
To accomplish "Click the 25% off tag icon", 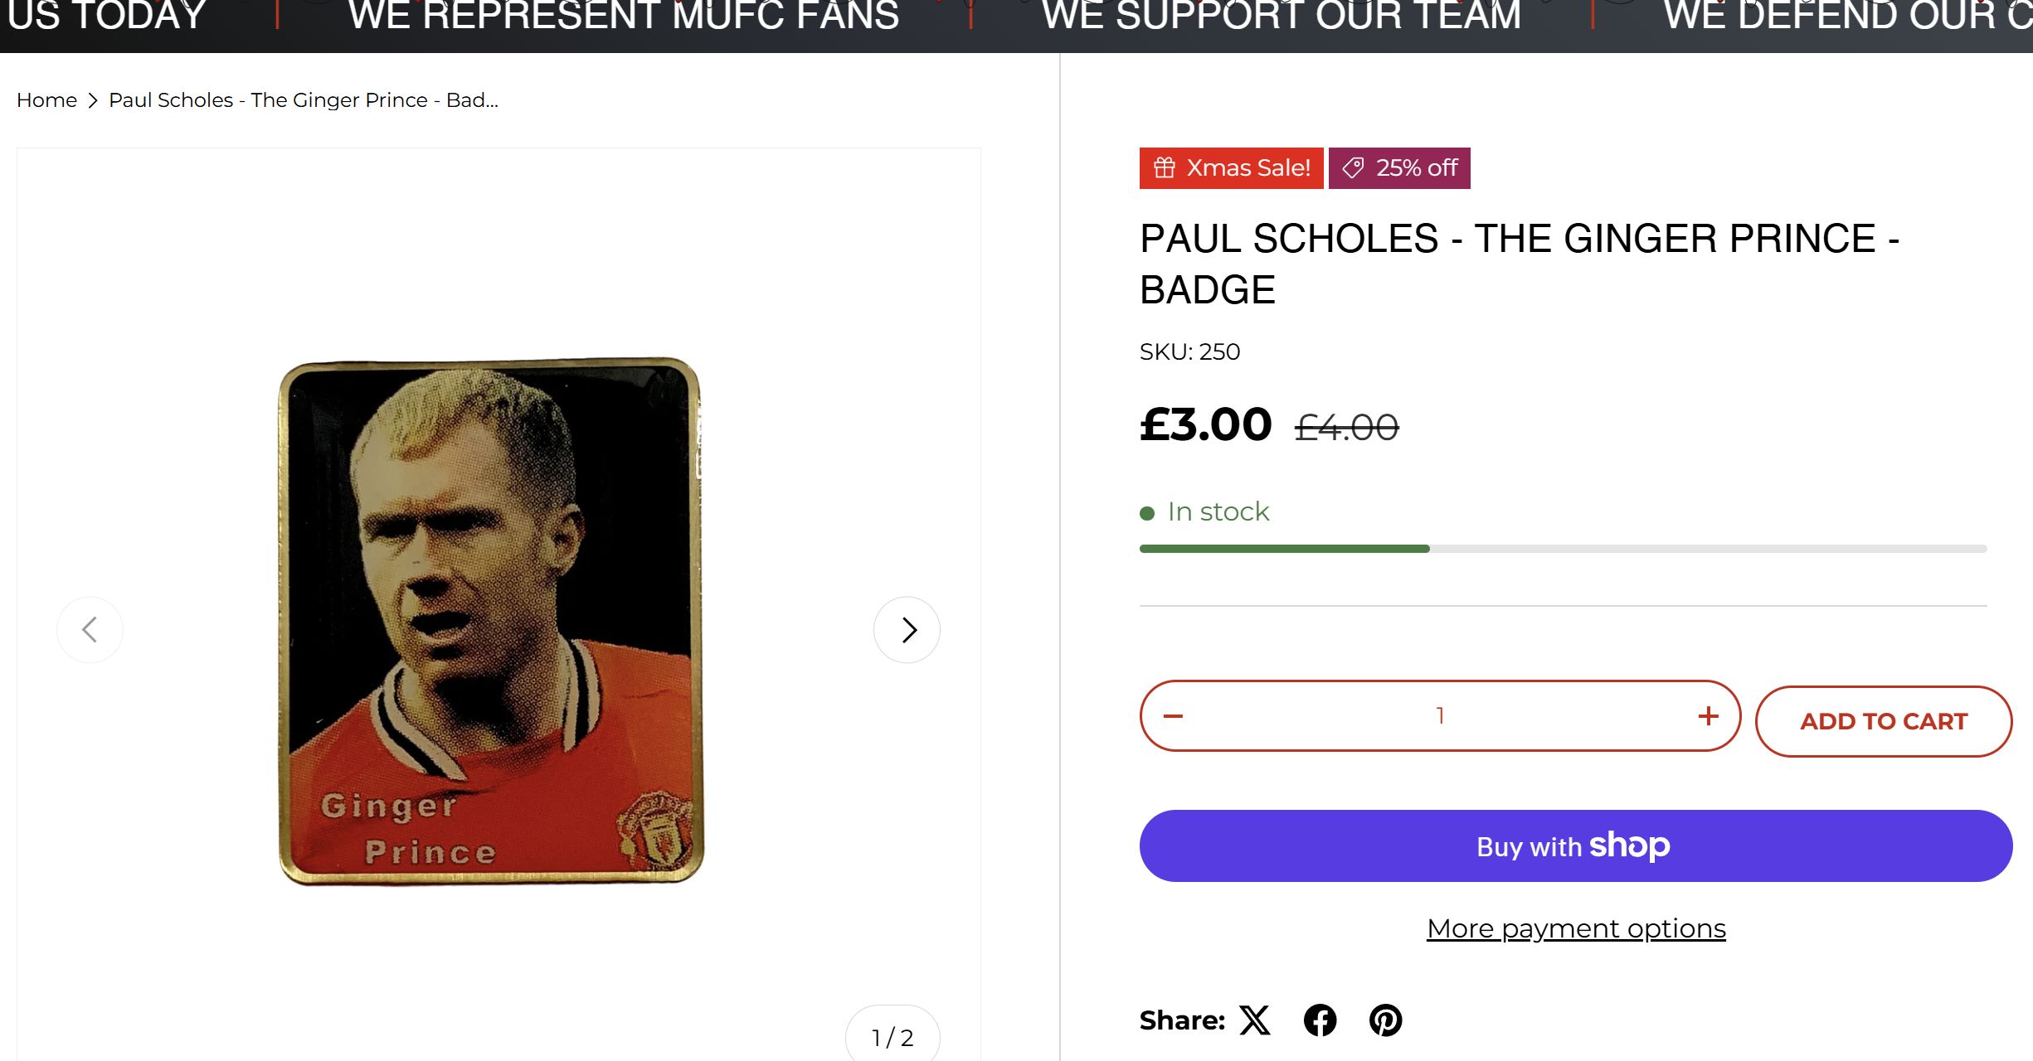I will coord(1353,168).
